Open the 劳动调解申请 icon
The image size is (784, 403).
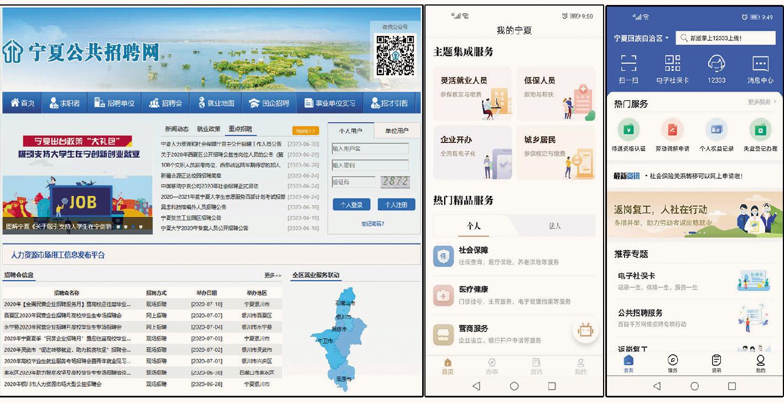pyautogui.click(x=672, y=130)
